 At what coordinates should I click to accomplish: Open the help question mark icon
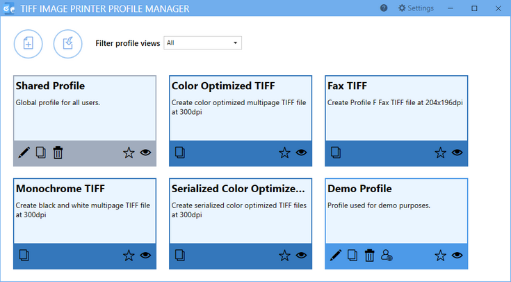click(384, 8)
